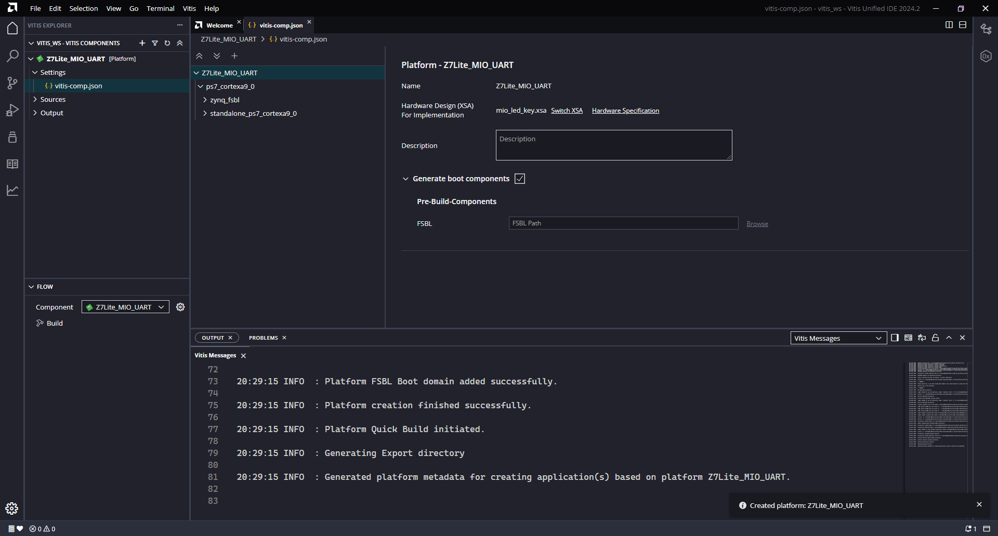Viewport: 998px width, 536px height.
Task: Open the Vitis menu
Action: point(189,8)
